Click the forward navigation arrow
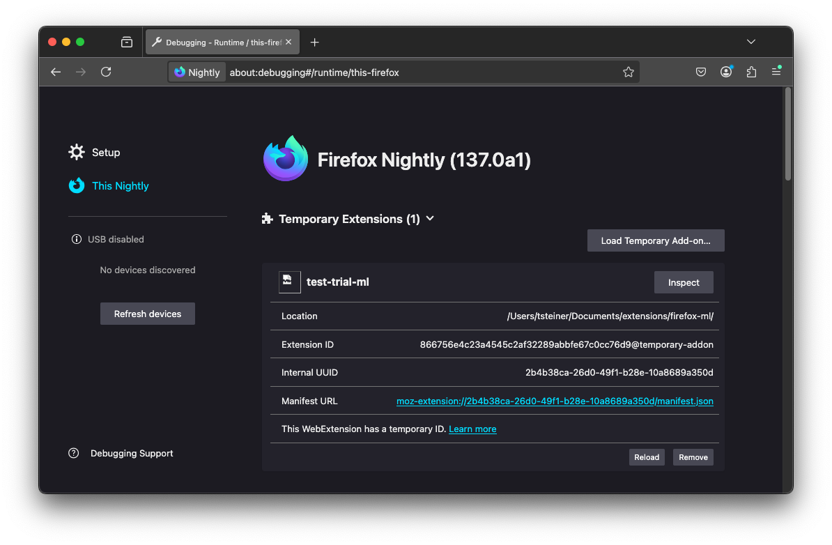This screenshot has width=832, height=545. coord(81,72)
